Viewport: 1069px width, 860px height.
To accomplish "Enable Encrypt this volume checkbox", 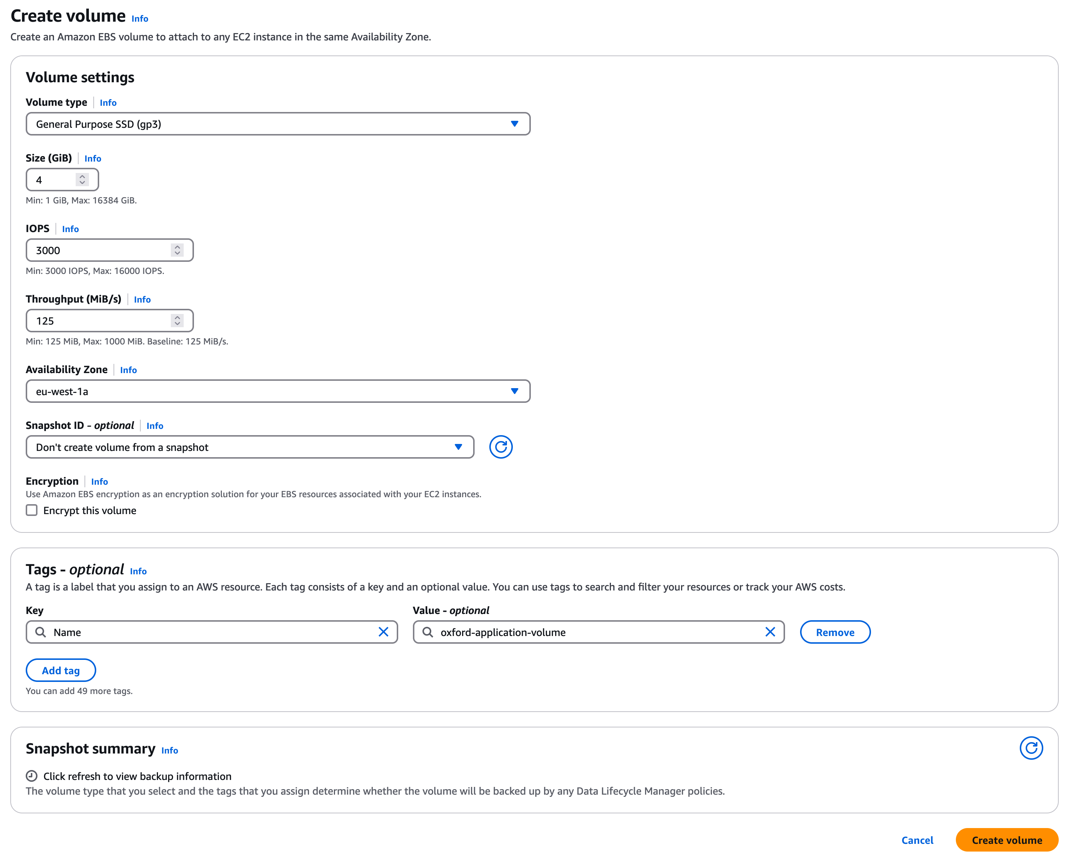I will click(x=32, y=510).
